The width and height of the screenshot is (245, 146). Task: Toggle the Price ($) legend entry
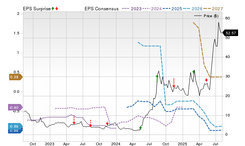coord(206,16)
